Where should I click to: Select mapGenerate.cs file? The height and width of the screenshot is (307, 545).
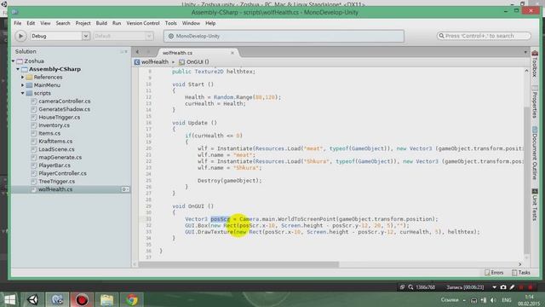tap(60, 157)
